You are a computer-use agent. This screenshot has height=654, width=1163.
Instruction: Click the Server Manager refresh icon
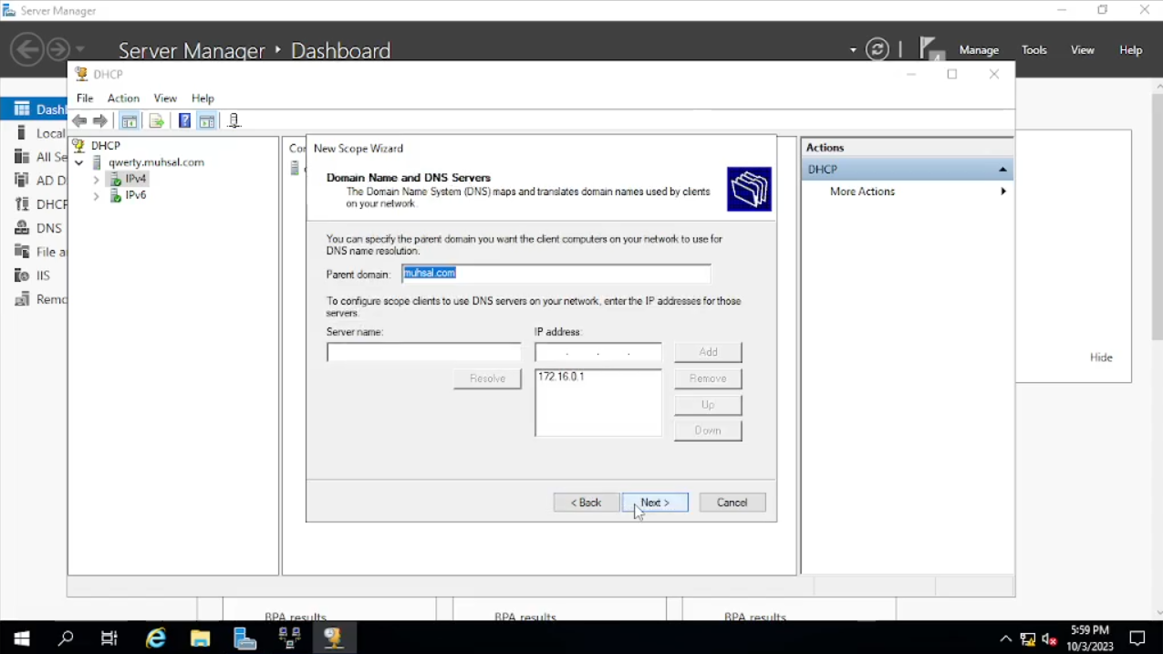[877, 50]
